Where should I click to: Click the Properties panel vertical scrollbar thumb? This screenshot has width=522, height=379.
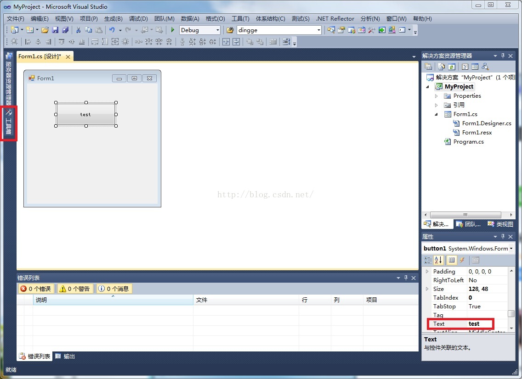pyautogui.click(x=511, y=313)
